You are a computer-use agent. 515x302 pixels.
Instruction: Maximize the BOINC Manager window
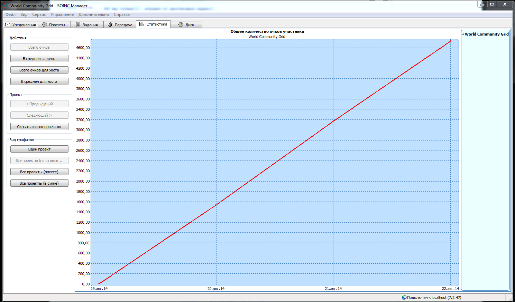(492, 4)
